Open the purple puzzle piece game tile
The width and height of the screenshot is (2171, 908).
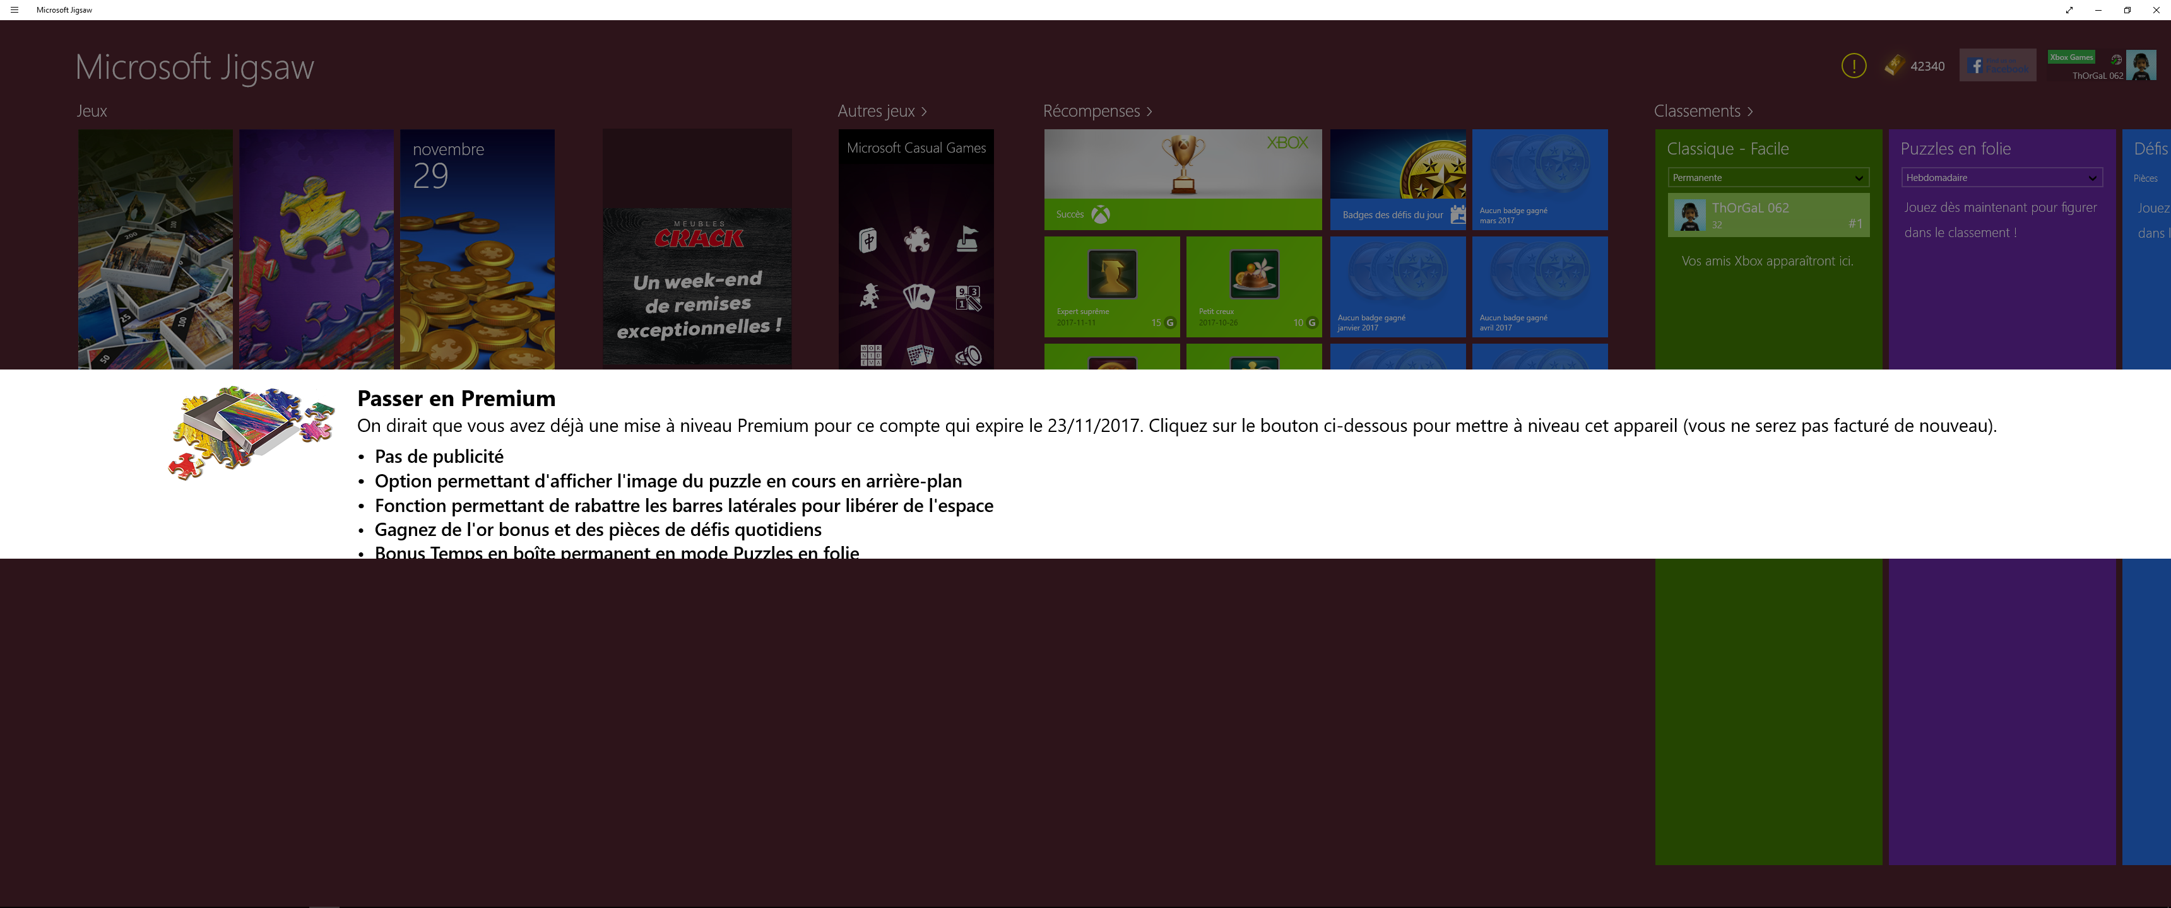(316, 249)
